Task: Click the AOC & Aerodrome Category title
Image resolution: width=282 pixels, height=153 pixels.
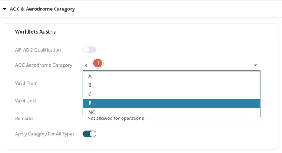Action: pos(42,9)
